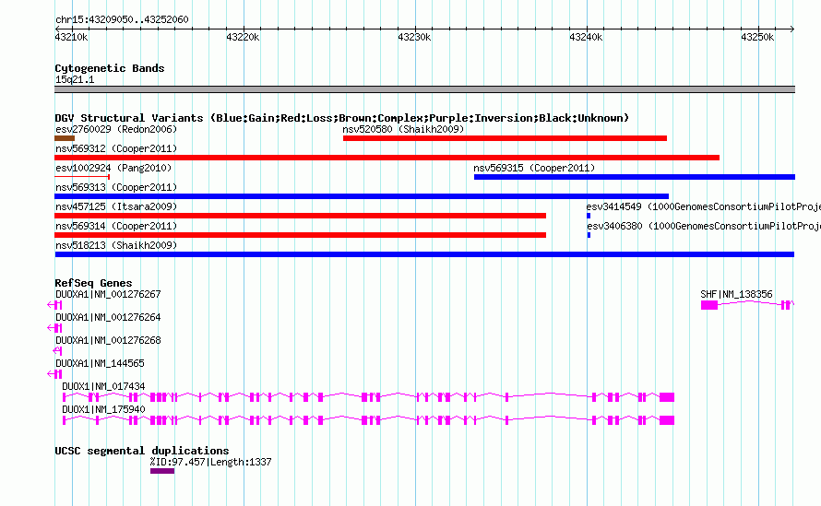Screen dimensions: 821x506
Task: Select the SHF gene large exon block
Action: [x=709, y=305]
